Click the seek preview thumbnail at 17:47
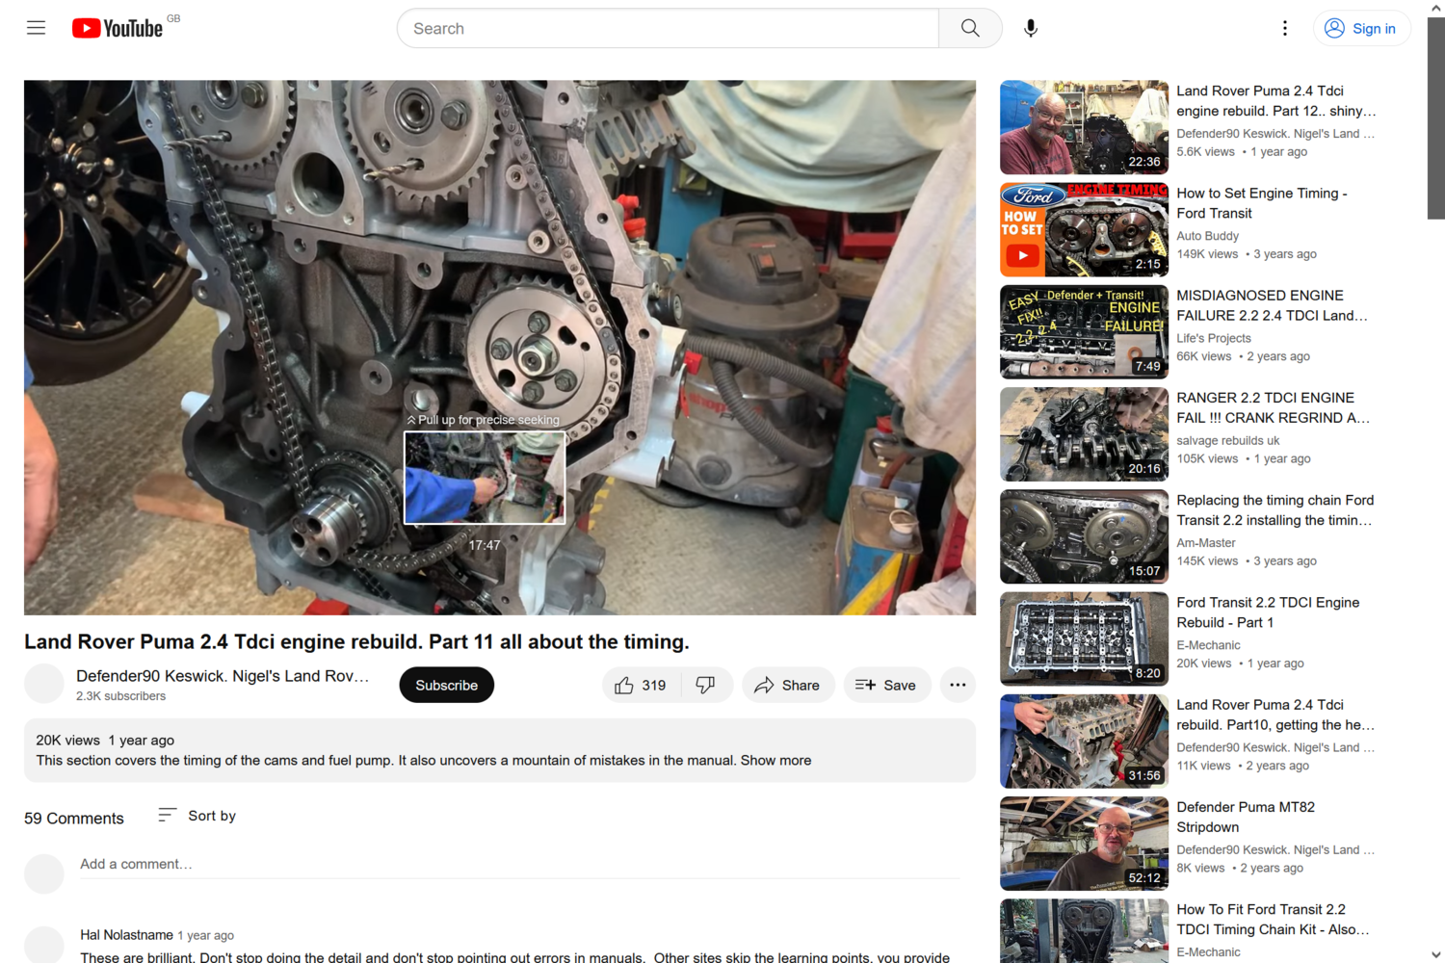Viewport: 1445px width, 963px height. (x=485, y=478)
